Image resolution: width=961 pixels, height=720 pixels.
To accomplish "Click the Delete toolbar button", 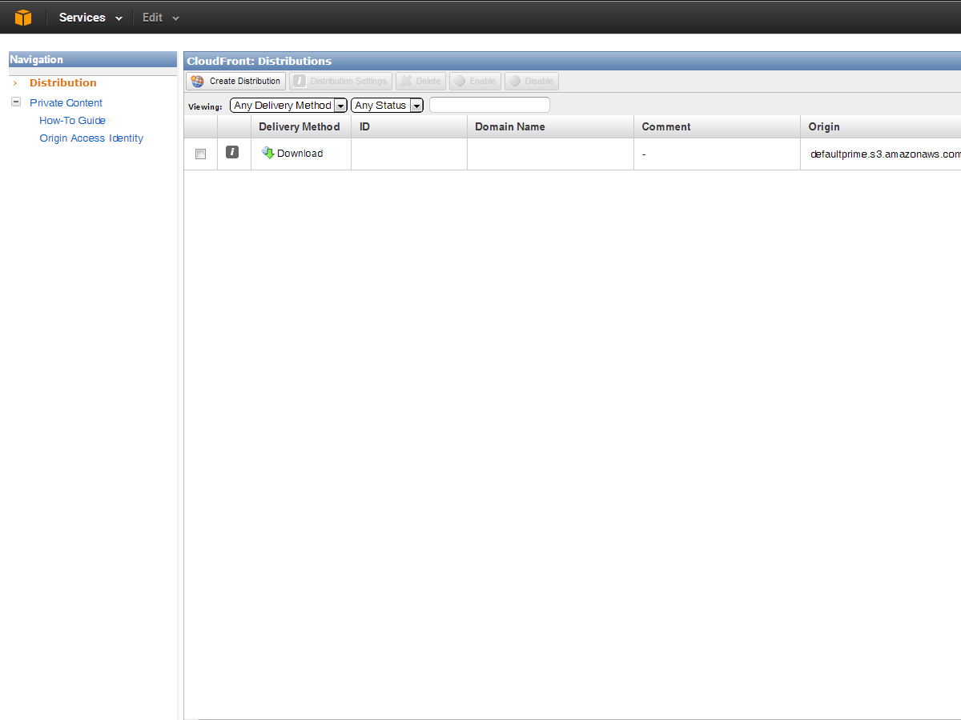I will (x=420, y=81).
